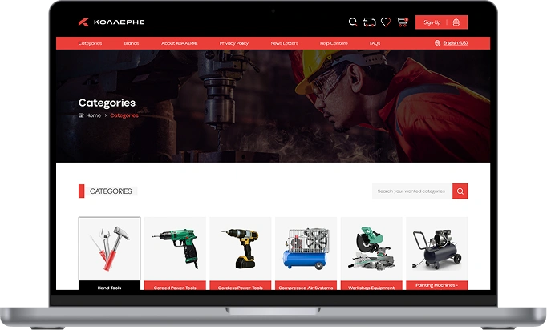Select the Hand Tools category card
The height and width of the screenshot is (330, 547).
tap(109, 252)
